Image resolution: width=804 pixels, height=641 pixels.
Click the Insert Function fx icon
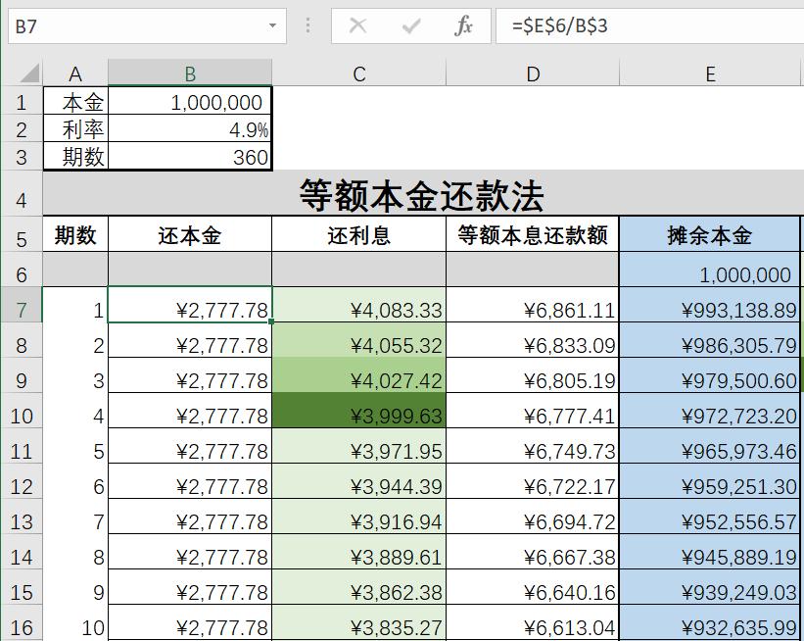(x=463, y=26)
